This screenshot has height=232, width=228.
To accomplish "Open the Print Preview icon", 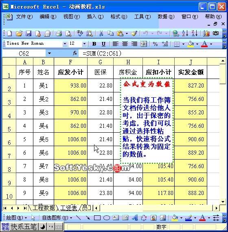I will (x=68, y=33).
